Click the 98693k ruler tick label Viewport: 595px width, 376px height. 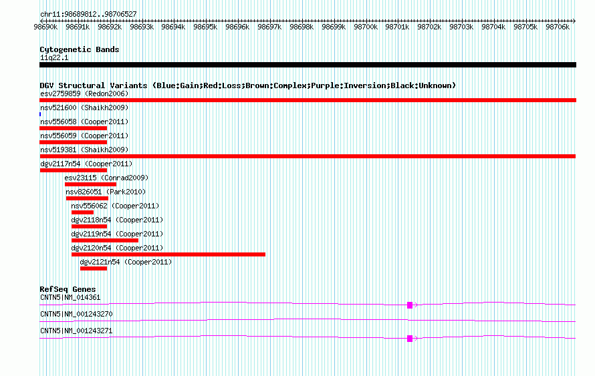142,27
